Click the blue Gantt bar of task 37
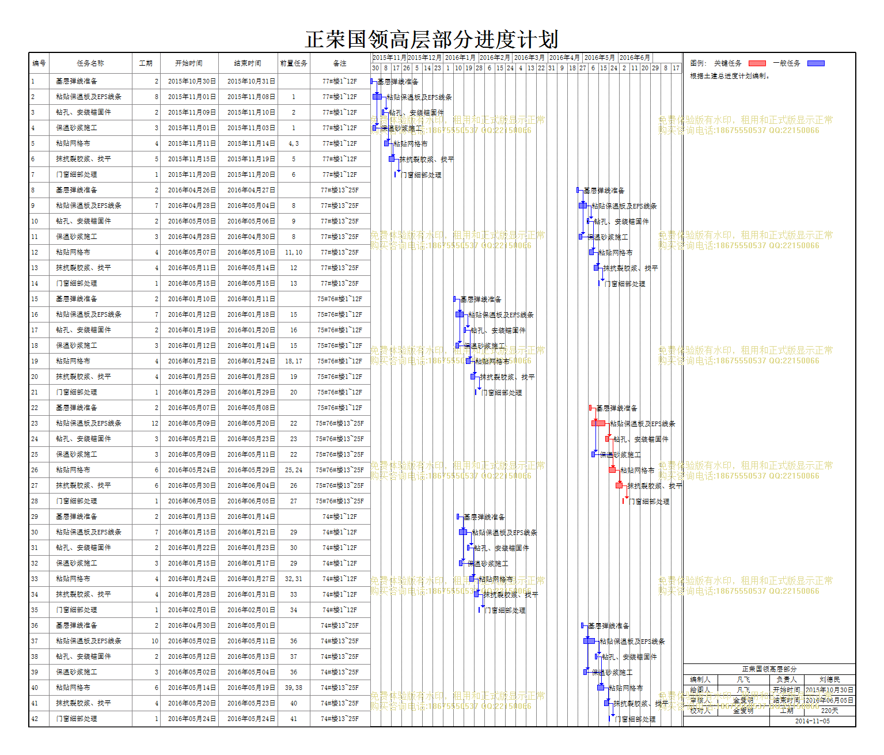The height and width of the screenshot is (755, 884). (x=589, y=641)
